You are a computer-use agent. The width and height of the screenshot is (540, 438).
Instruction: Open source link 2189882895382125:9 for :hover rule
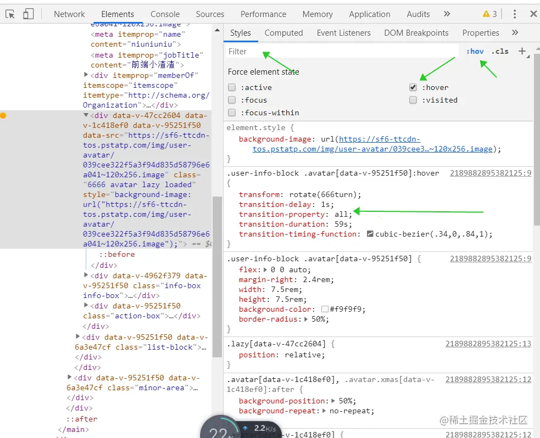tap(491, 173)
